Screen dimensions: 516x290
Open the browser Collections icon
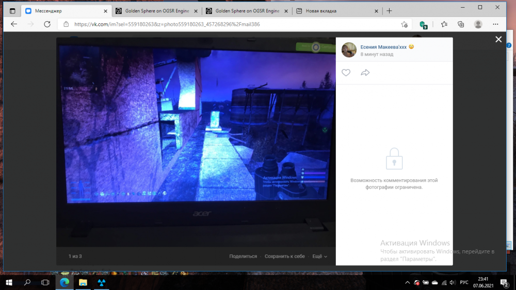461,24
